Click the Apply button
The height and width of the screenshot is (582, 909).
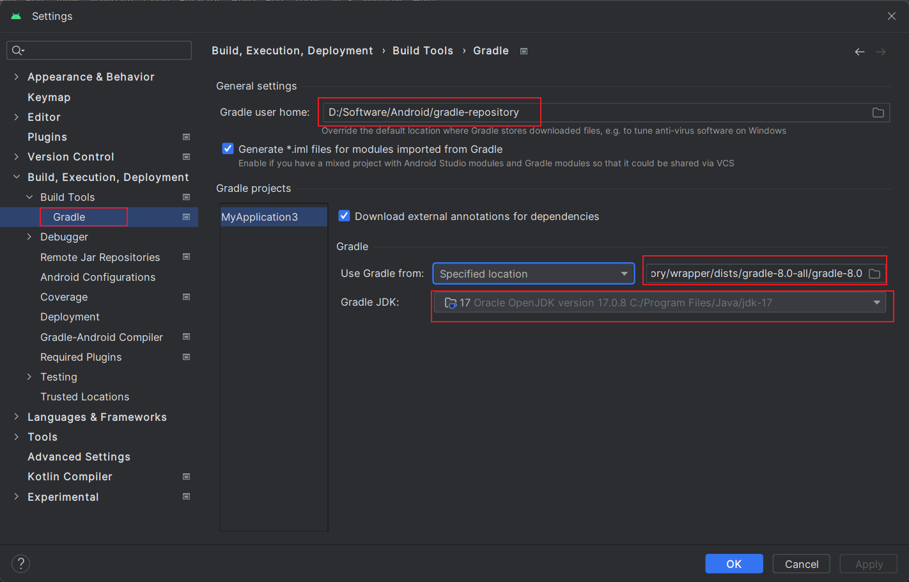click(869, 563)
